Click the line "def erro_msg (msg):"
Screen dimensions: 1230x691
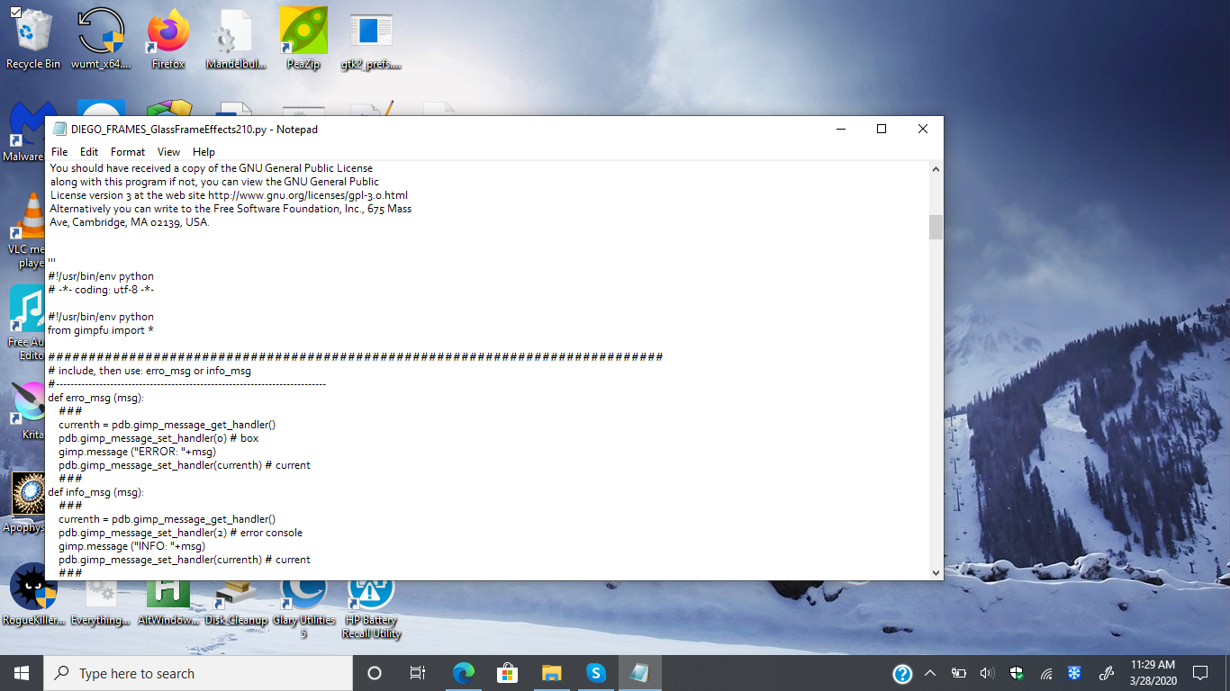point(96,398)
